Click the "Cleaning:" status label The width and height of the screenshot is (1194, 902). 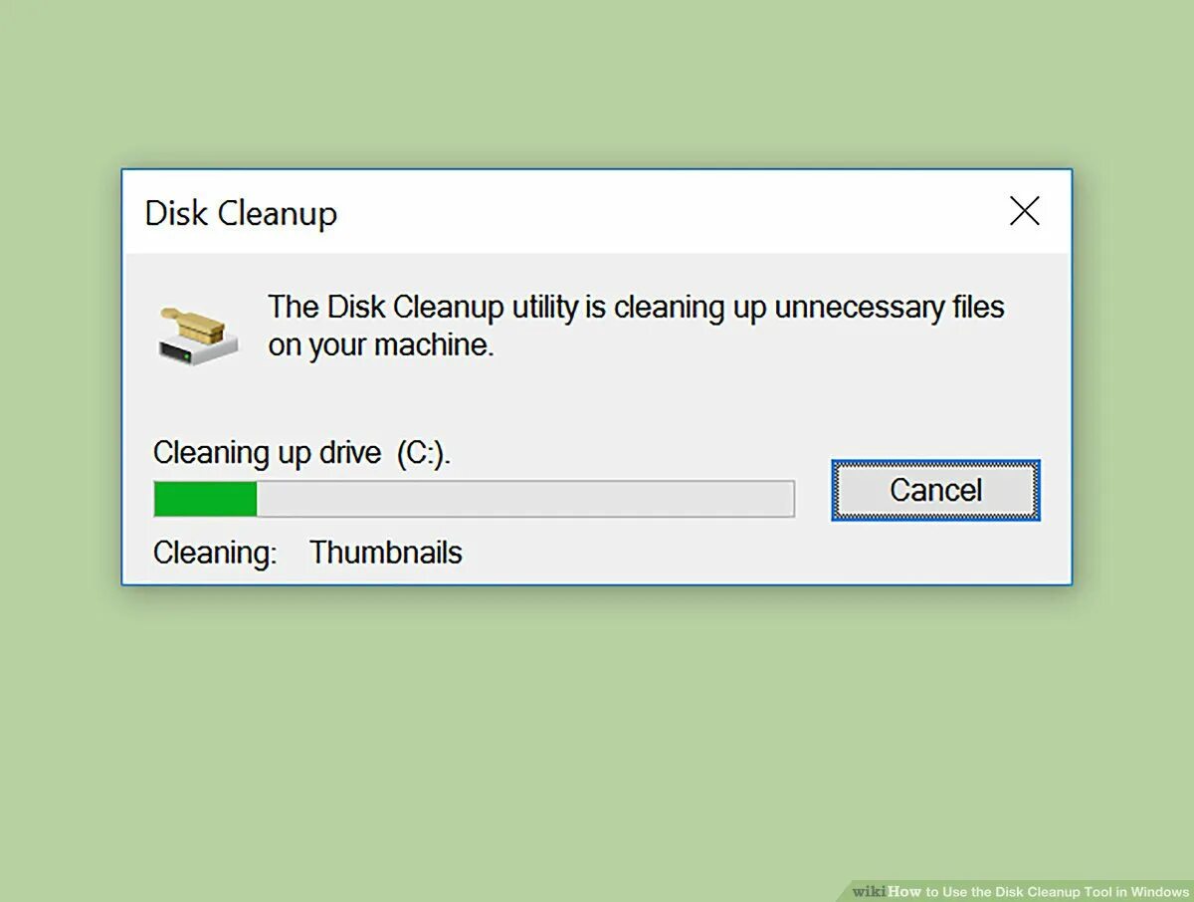point(215,553)
